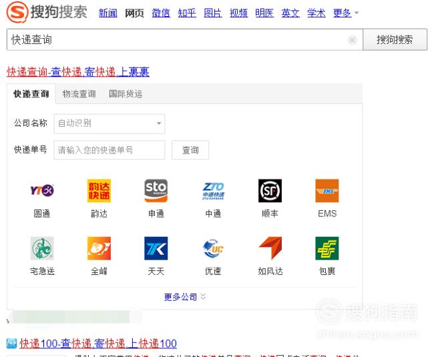Switch to the 快递查询 tab
The image size is (434, 357).
31,94
